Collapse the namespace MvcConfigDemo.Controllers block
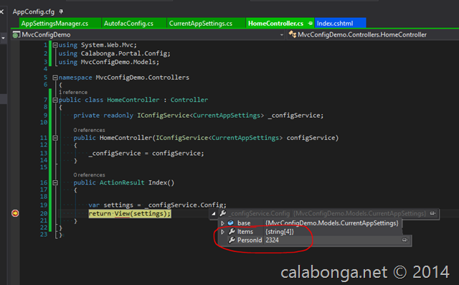 55,78
